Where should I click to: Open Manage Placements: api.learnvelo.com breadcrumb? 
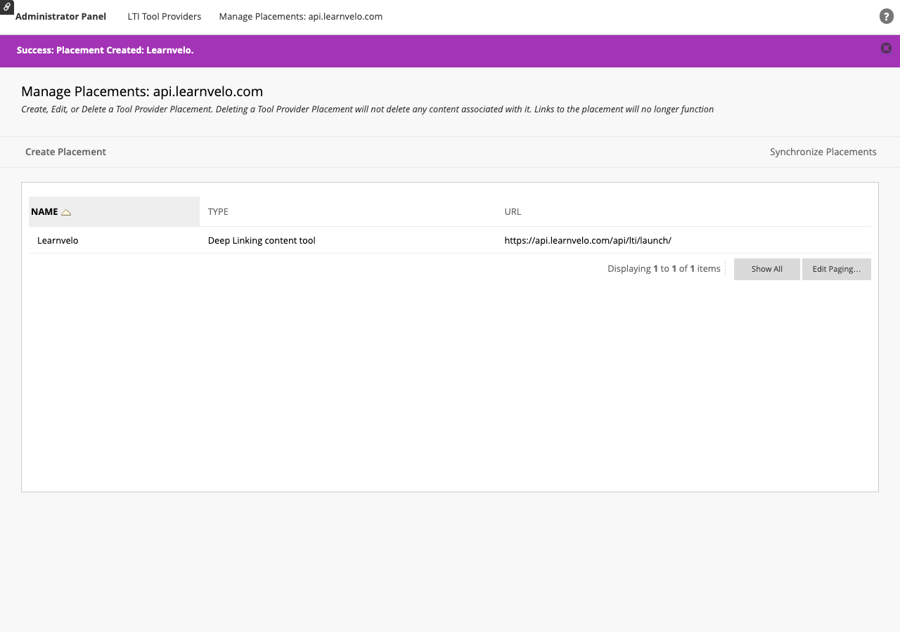click(300, 16)
